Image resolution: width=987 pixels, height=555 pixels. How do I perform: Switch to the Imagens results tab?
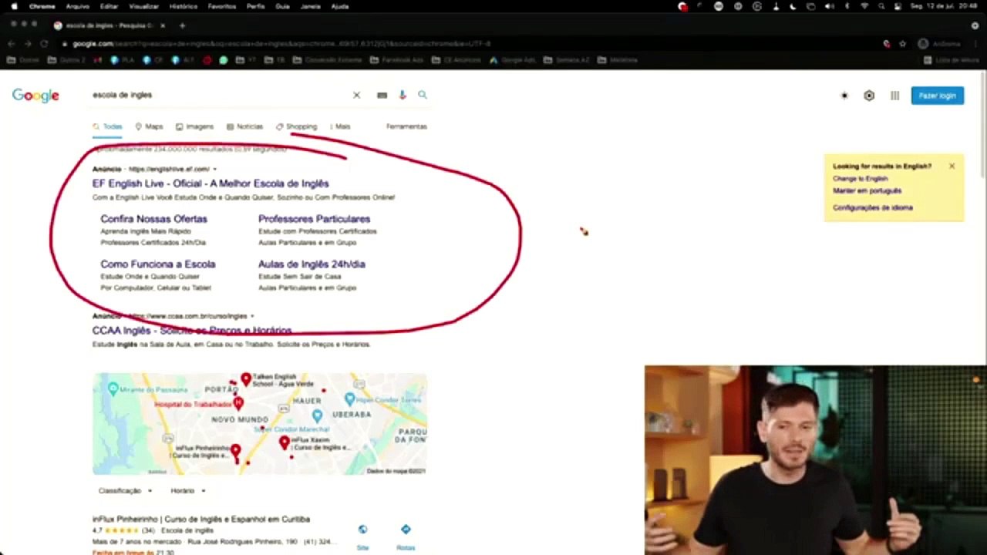(x=194, y=126)
